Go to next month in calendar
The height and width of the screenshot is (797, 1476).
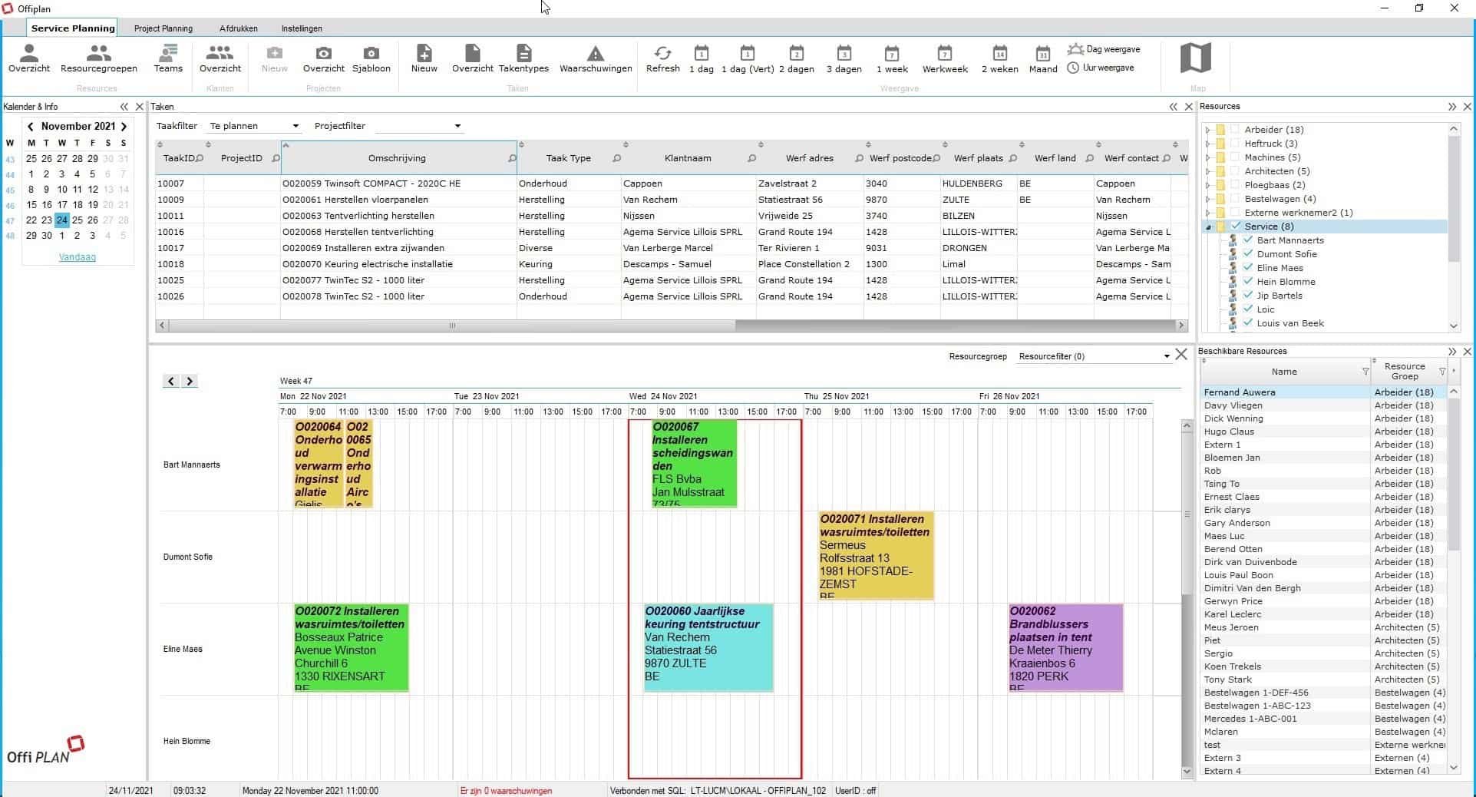(124, 127)
